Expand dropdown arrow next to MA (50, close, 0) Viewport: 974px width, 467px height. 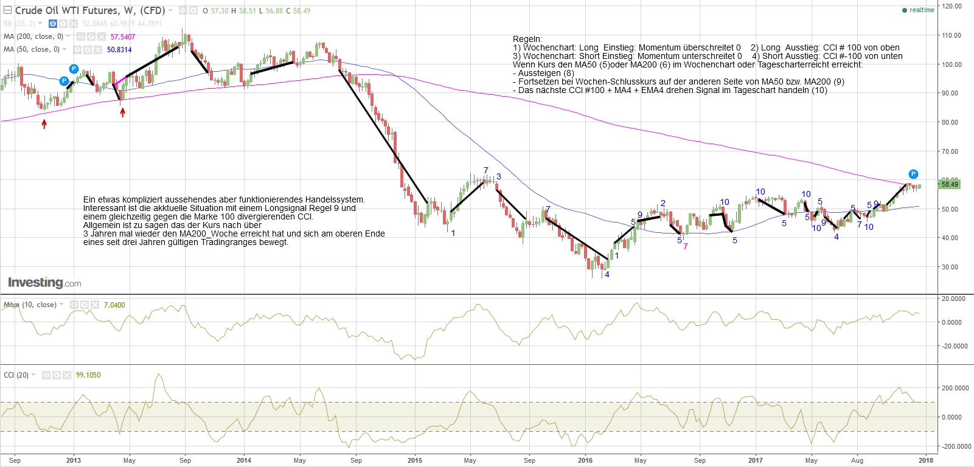point(64,49)
